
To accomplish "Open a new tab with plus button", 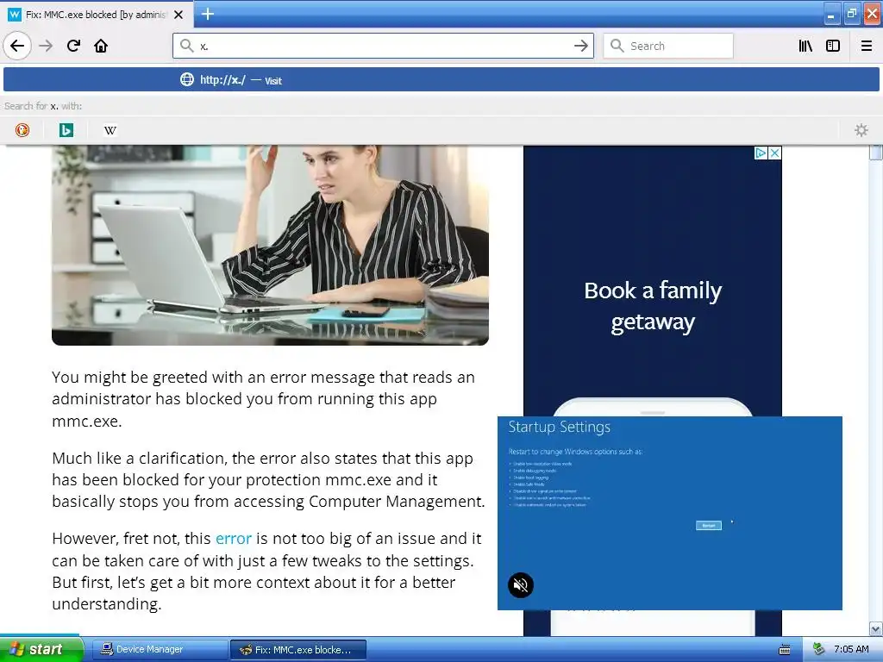I will tap(207, 14).
